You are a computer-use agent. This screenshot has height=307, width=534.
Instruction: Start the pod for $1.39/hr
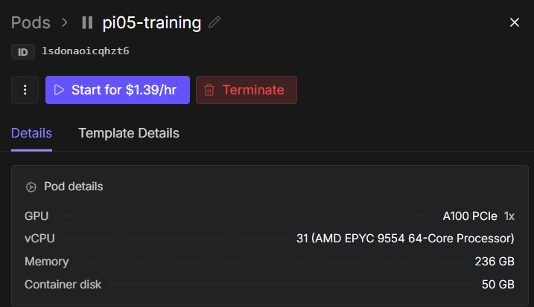click(118, 90)
